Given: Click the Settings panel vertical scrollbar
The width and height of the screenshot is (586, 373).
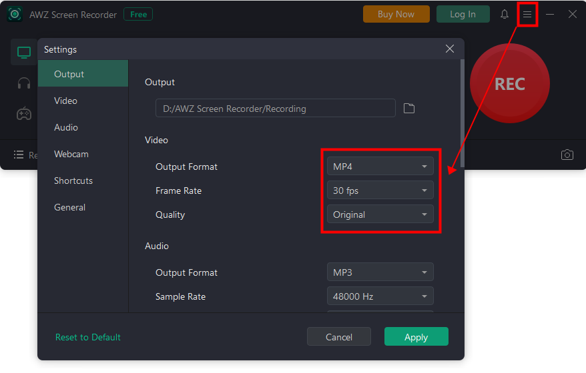Looking at the screenshot, I should tap(463, 114).
